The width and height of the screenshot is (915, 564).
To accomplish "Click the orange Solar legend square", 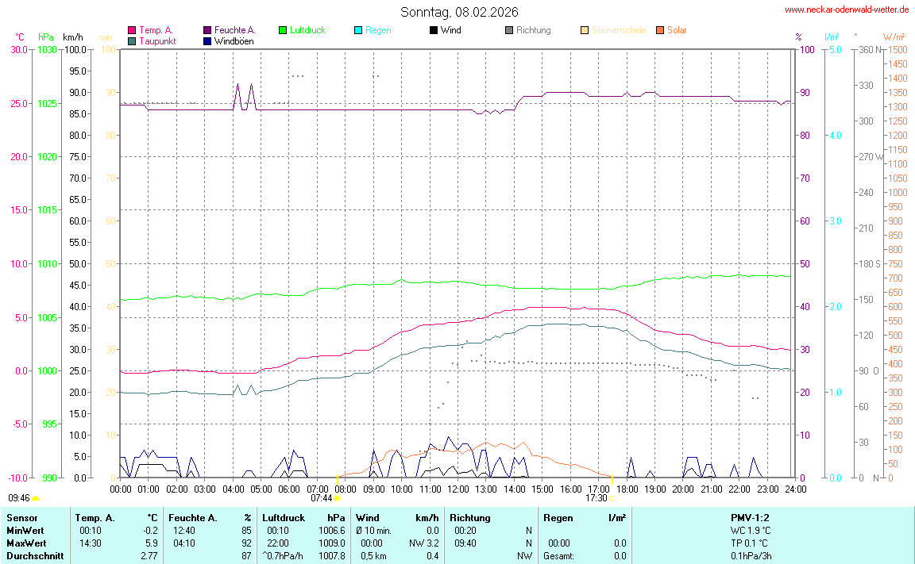I will point(659,30).
